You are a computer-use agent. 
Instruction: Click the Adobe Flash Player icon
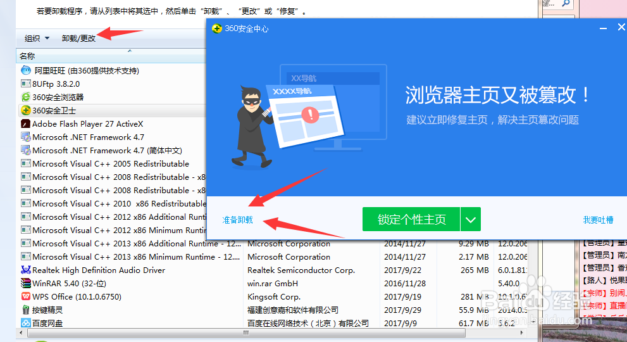tap(26, 123)
